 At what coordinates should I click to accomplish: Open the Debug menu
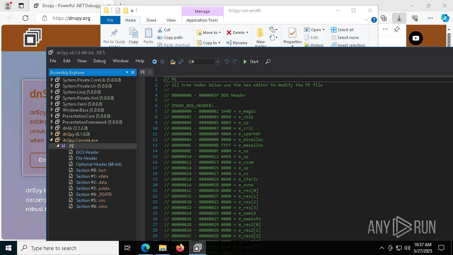99,61
